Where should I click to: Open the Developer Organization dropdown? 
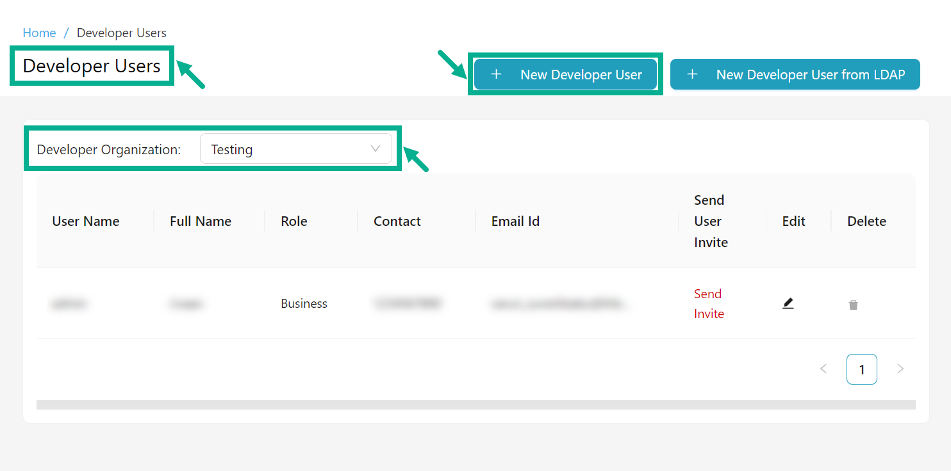pos(295,149)
